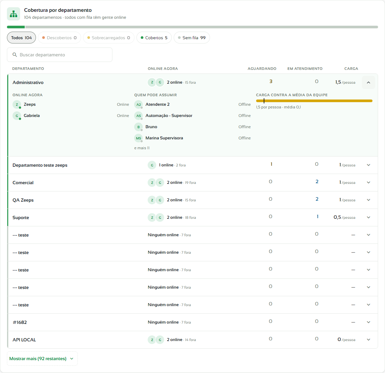Click 'Ninguém online' in the #1682 row
385x373 pixels.
(x=163, y=322)
